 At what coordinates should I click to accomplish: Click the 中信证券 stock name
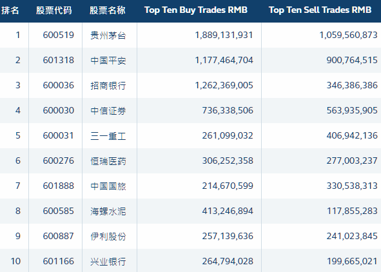(x=108, y=111)
